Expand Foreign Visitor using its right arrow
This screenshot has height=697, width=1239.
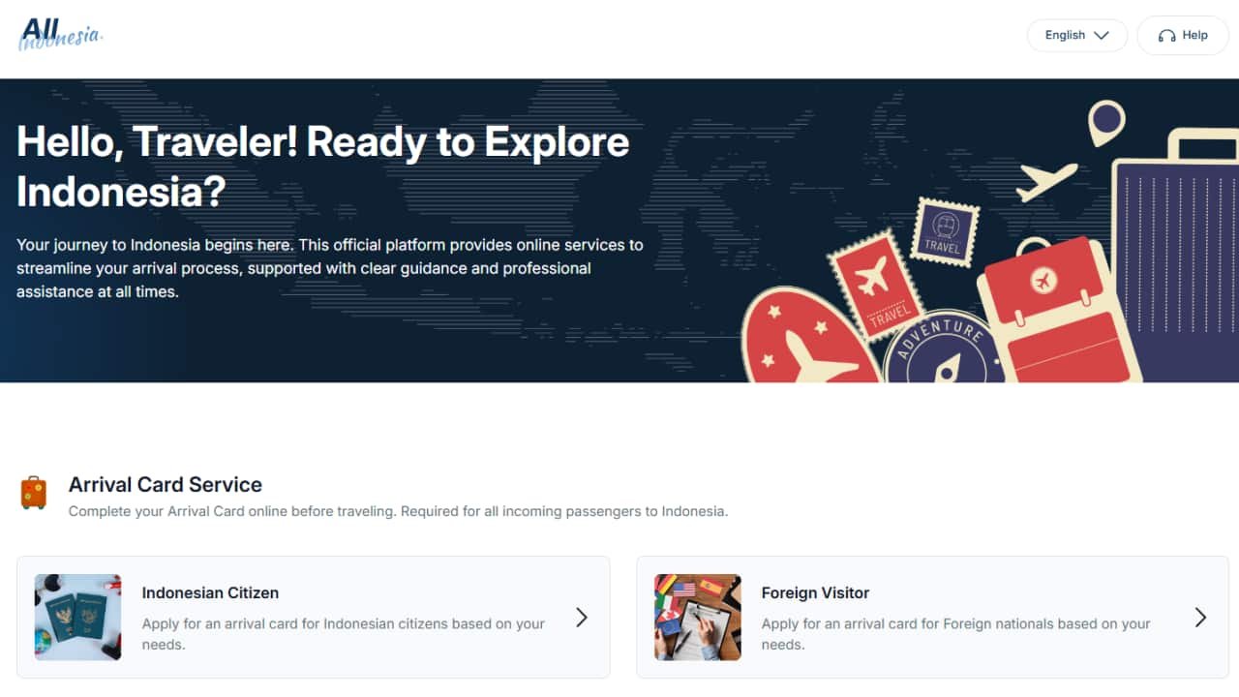[x=1200, y=617]
